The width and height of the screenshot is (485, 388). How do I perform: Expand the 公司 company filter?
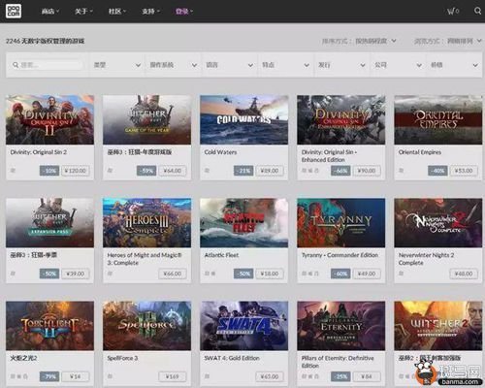pyautogui.click(x=399, y=65)
